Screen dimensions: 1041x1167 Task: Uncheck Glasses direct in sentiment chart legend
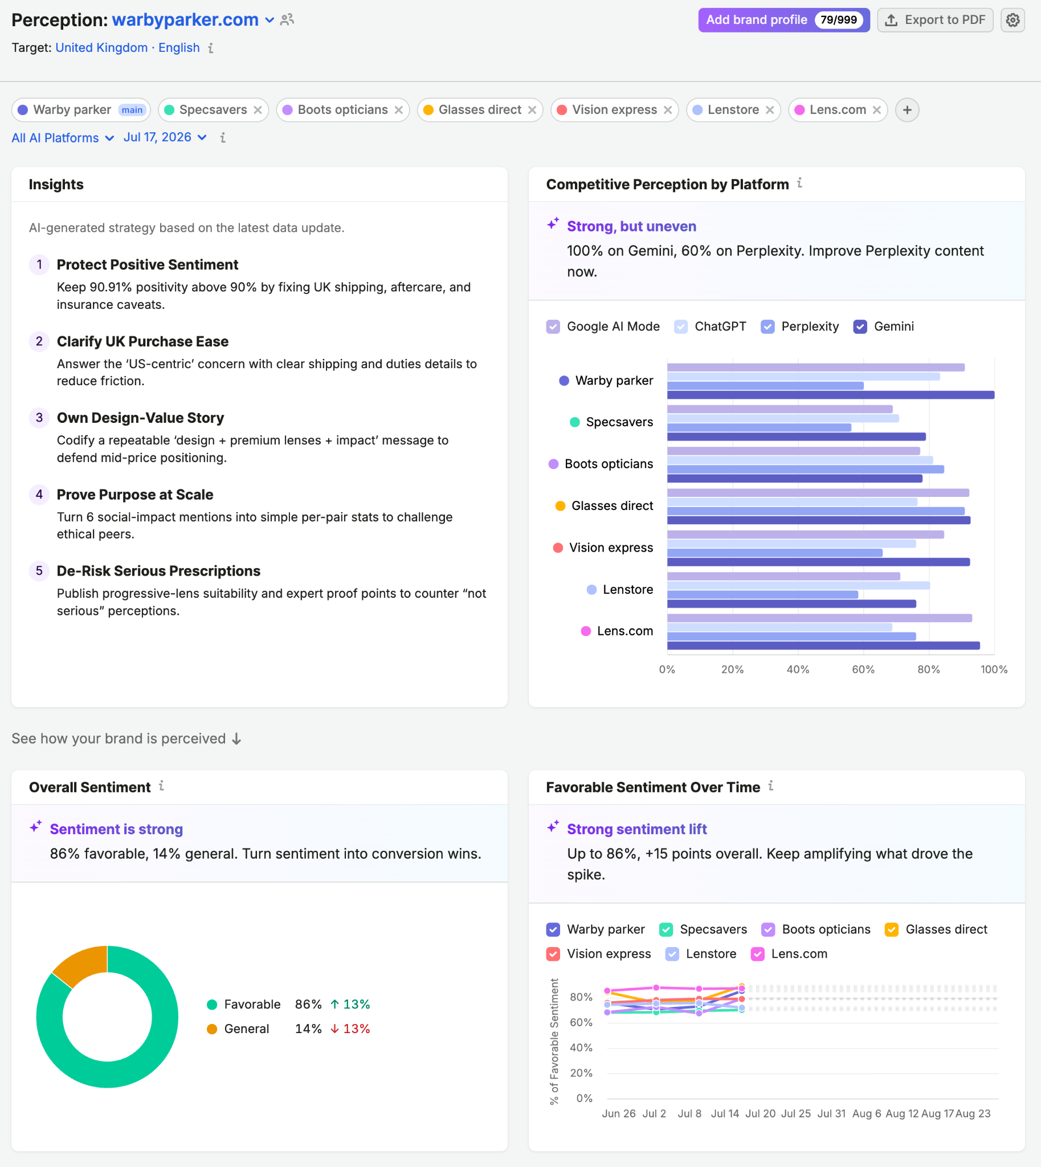pyautogui.click(x=892, y=929)
